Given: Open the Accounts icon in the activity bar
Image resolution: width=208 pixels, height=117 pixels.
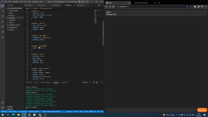Looking at the screenshot, I should pos(3,102).
